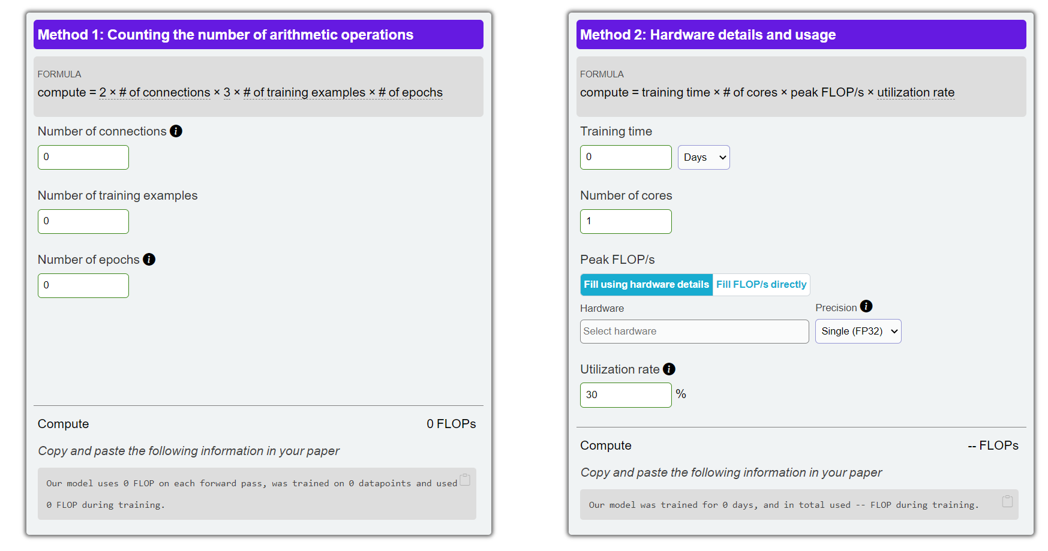Click the Number of epochs input box
The height and width of the screenshot is (551, 1048).
83,286
